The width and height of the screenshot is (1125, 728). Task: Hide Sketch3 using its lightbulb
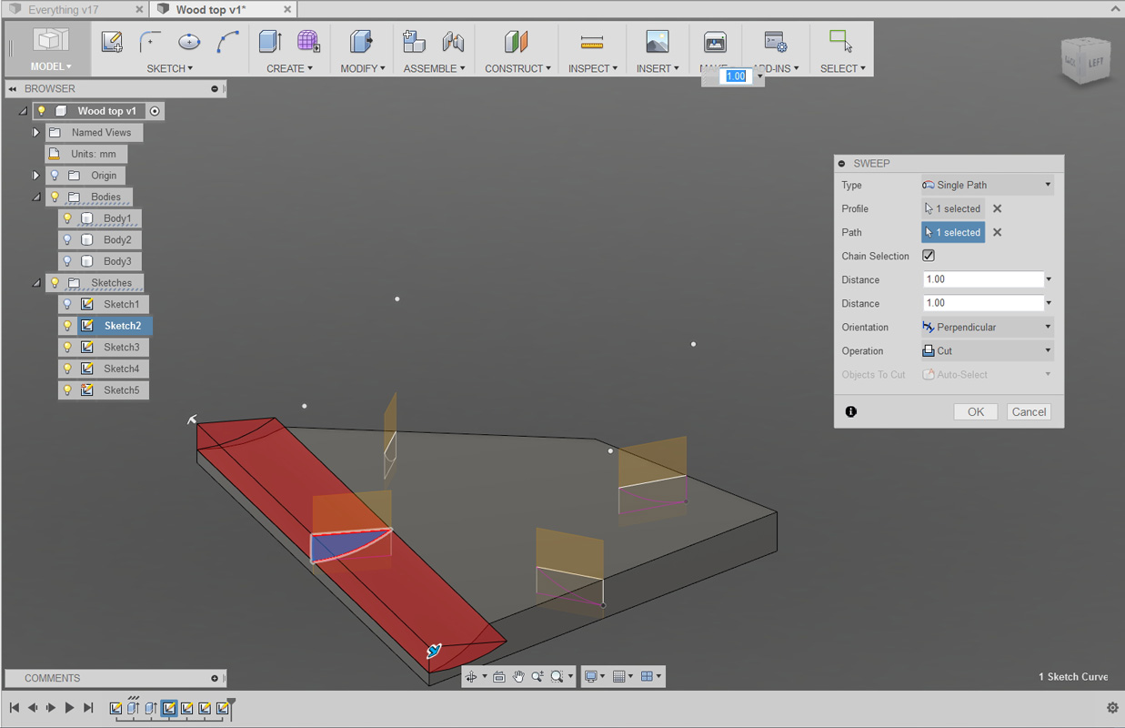click(x=67, y=347)
